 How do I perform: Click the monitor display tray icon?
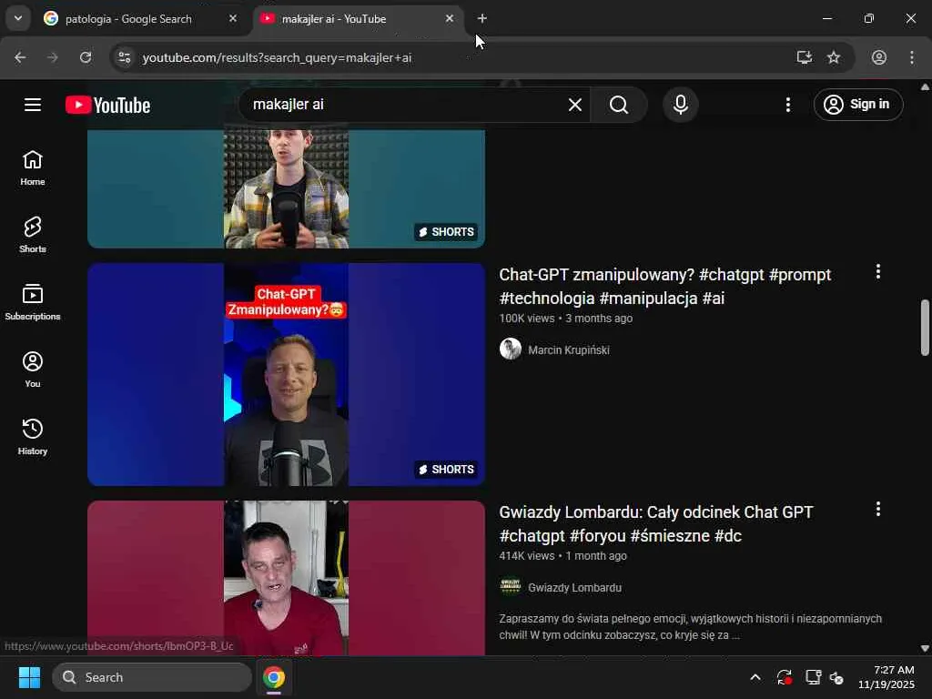point(813,677)
